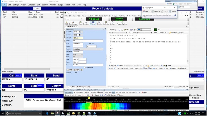
Task: Click Send (F4) in the transmit toolbar
Action: tap(113, 66)
